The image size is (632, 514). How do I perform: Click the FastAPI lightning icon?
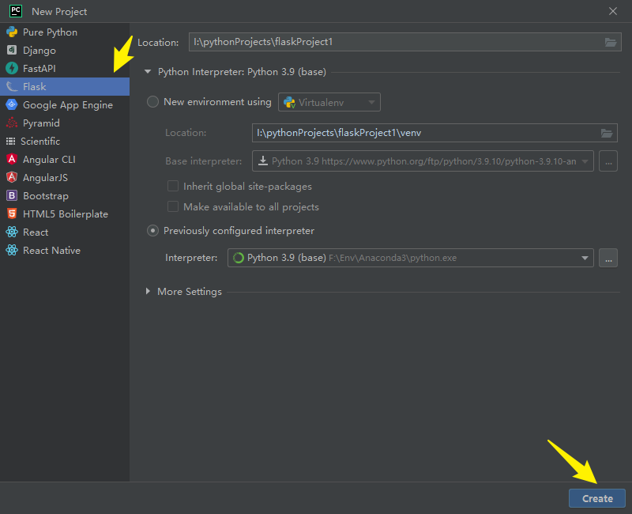[x=12, y=68]
